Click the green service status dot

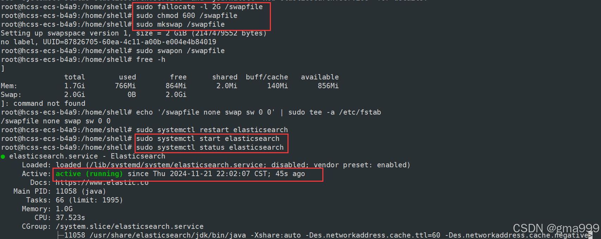point(3,156)
